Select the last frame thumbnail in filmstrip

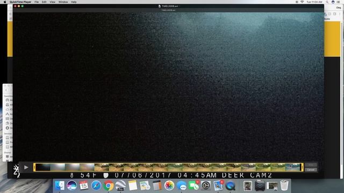(x=293, y=167)
